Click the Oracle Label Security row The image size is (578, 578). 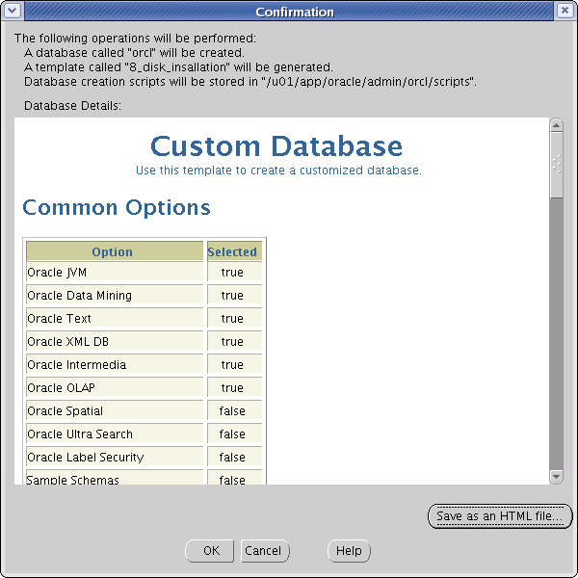[144, 457]
